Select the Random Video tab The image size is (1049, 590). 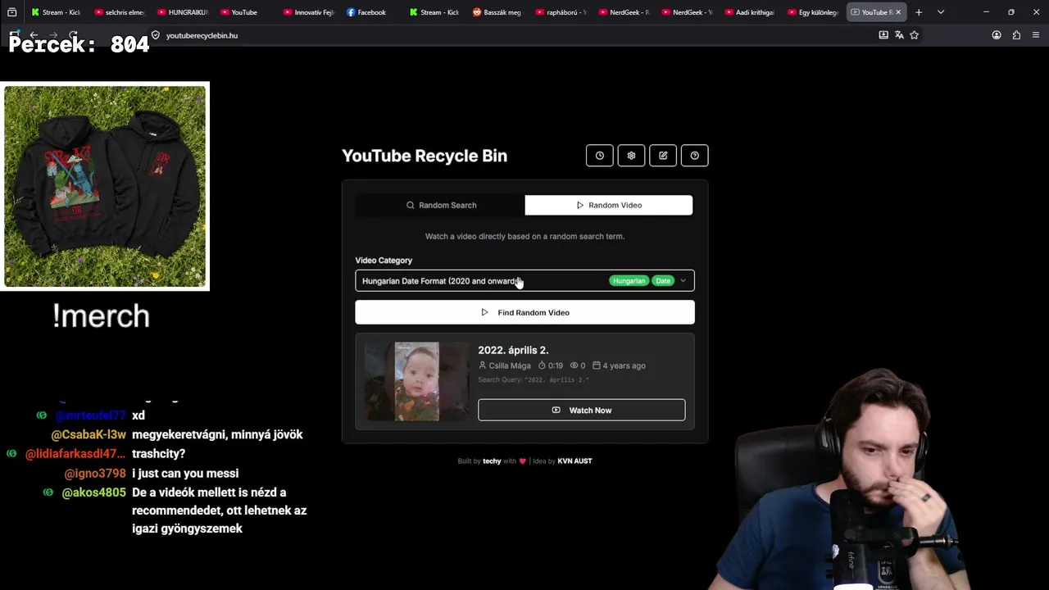609,205
